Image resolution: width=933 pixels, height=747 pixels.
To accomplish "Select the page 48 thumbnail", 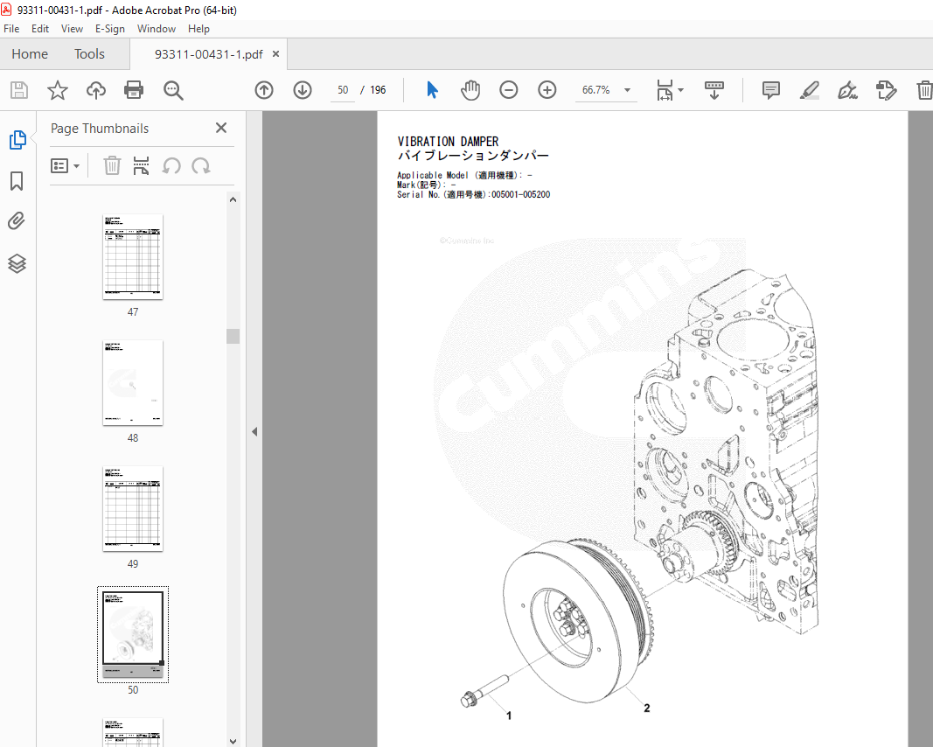I will [133, 383].
